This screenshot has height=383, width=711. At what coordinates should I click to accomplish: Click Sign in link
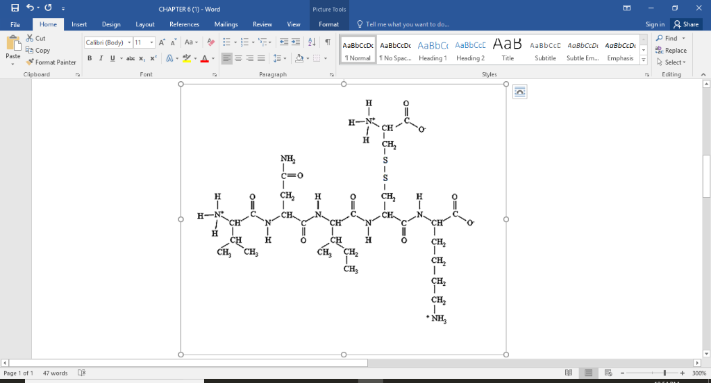coord(655,24)
